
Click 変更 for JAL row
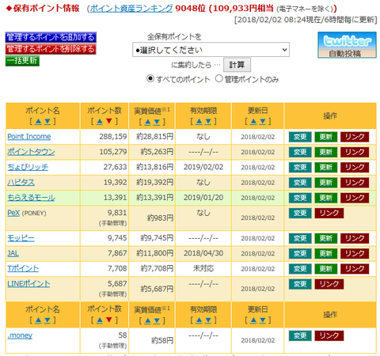pos(300,254)
